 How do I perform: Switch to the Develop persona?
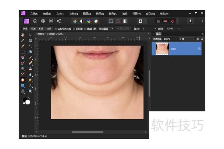point(43,21)
